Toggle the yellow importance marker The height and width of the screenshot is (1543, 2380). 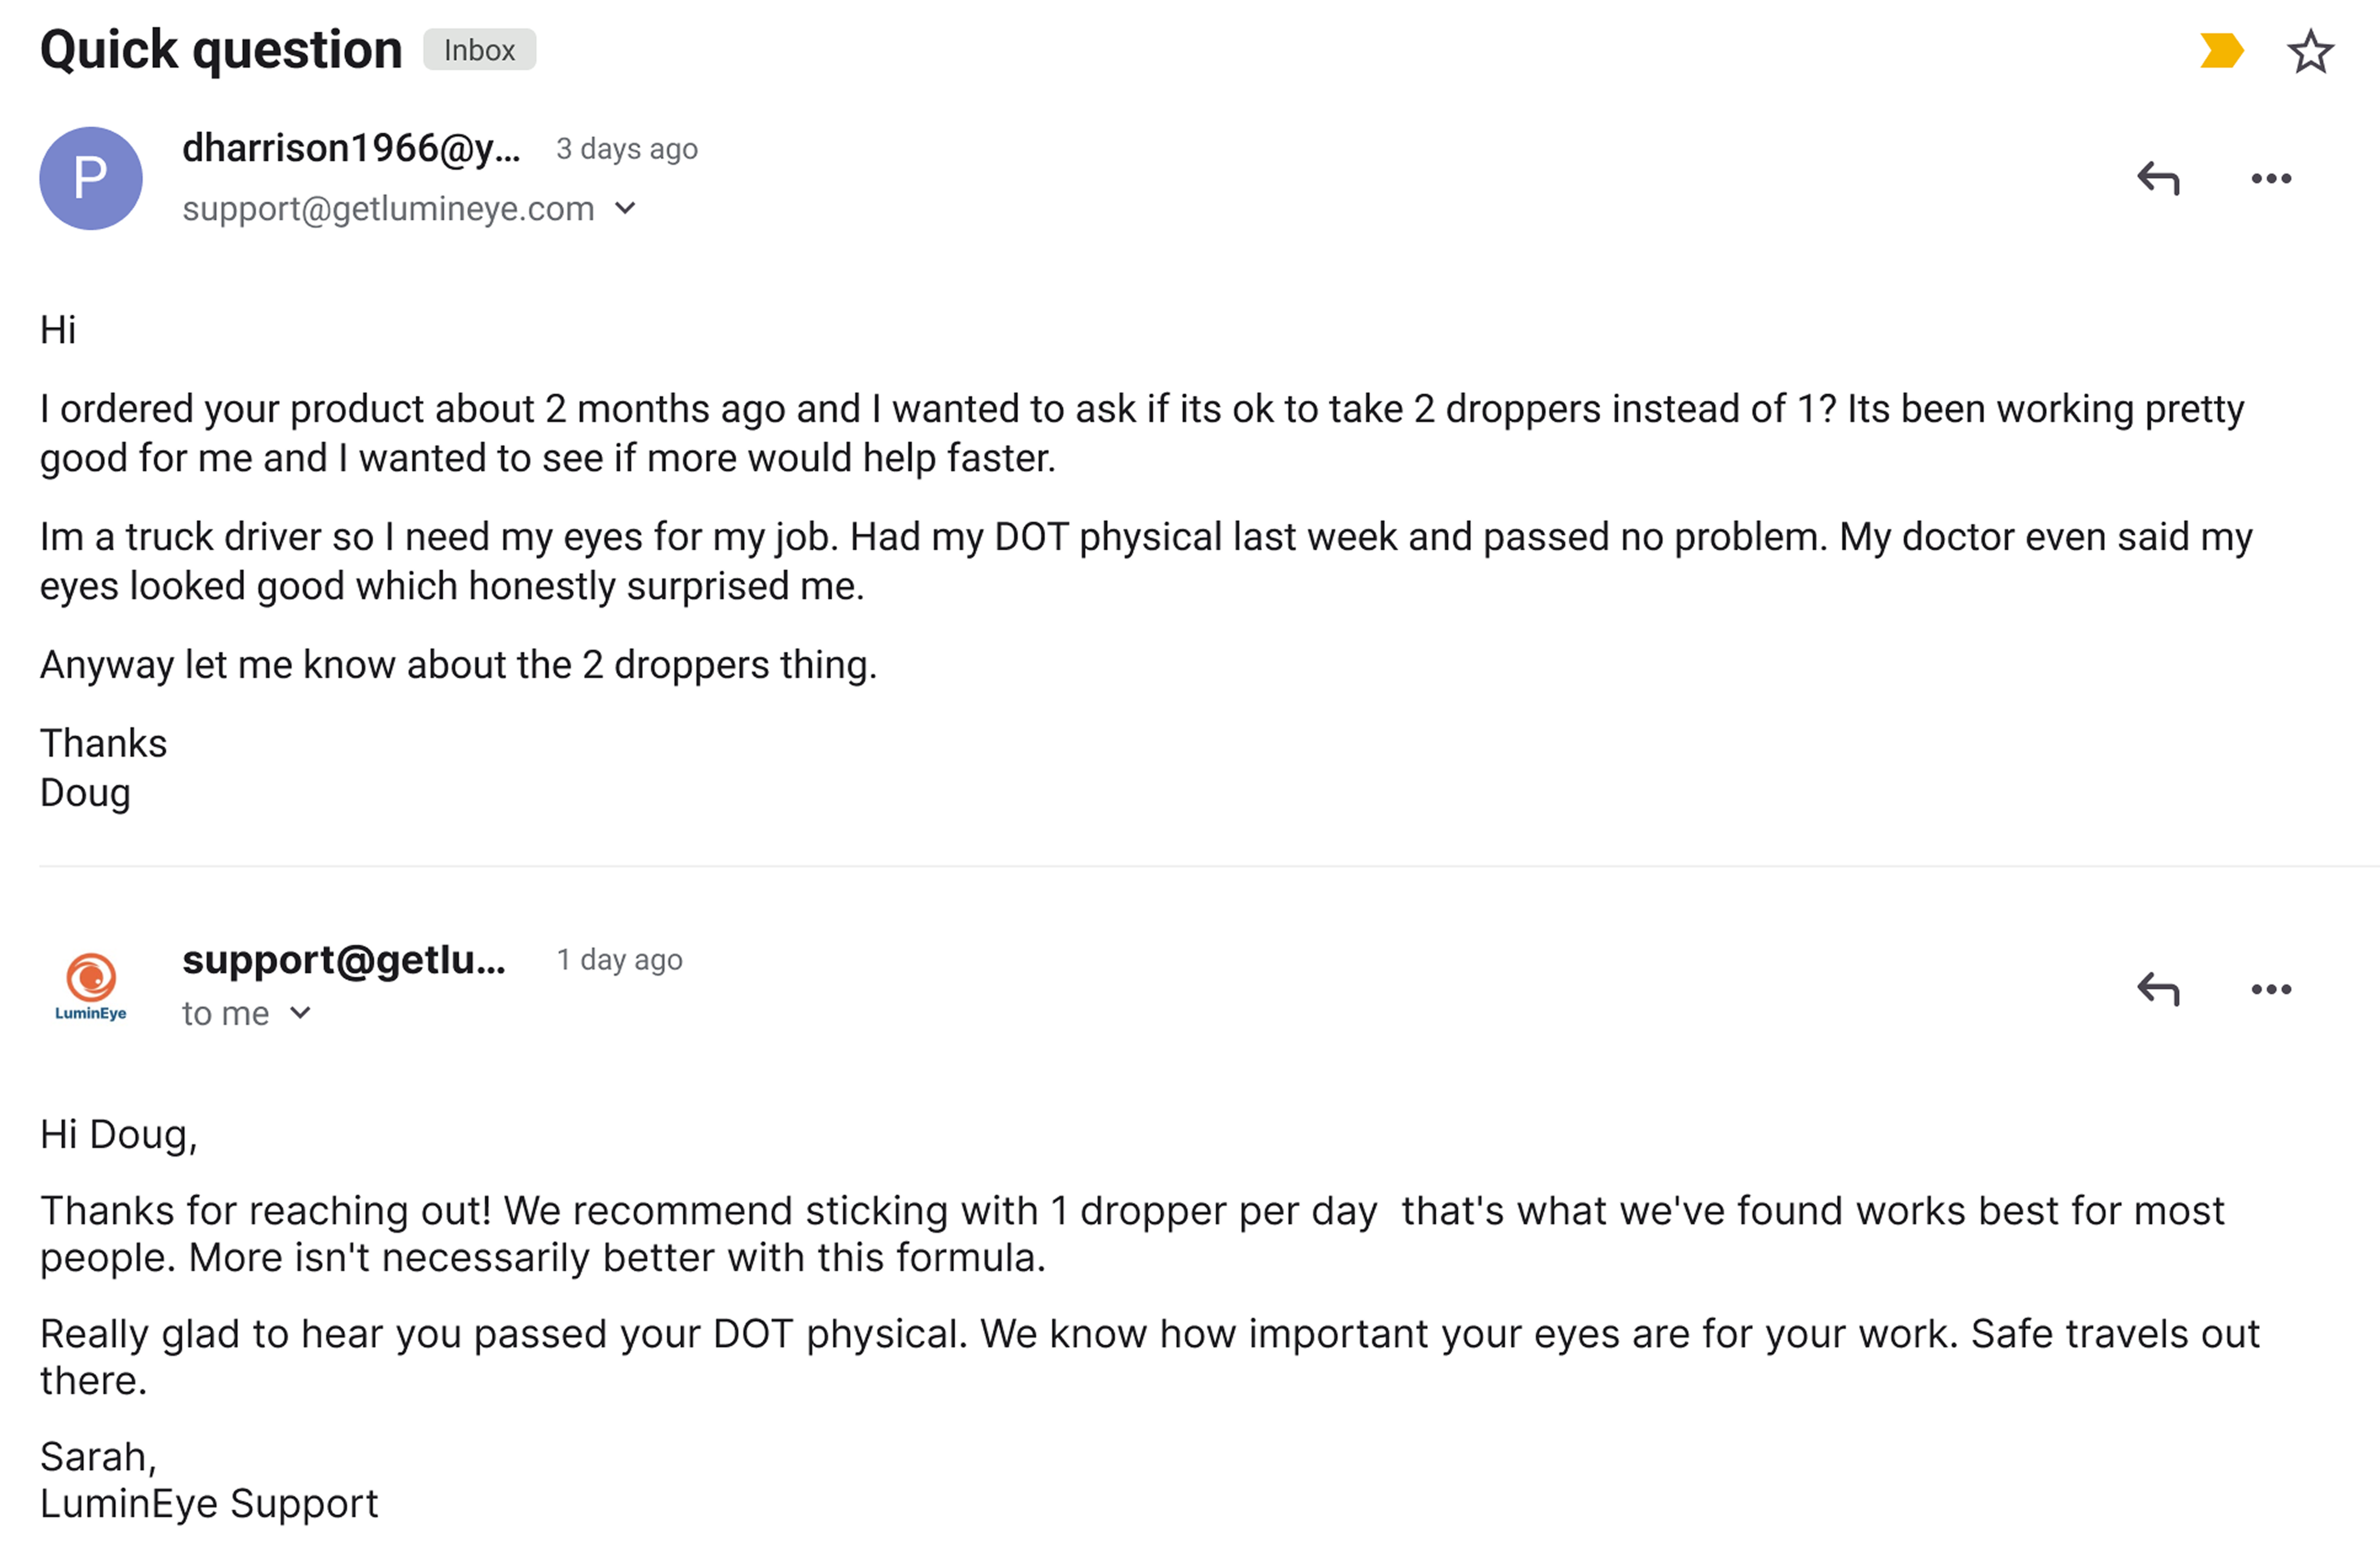point(2221,51)
